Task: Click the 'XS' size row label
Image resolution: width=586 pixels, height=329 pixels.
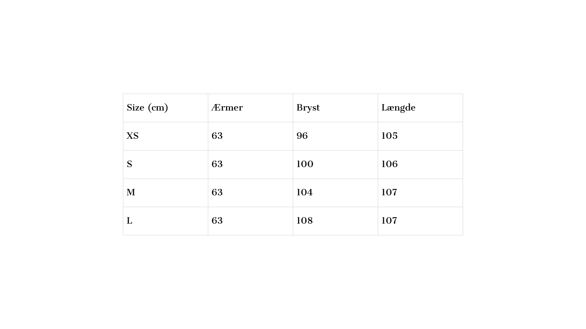Action: [133, 136]
